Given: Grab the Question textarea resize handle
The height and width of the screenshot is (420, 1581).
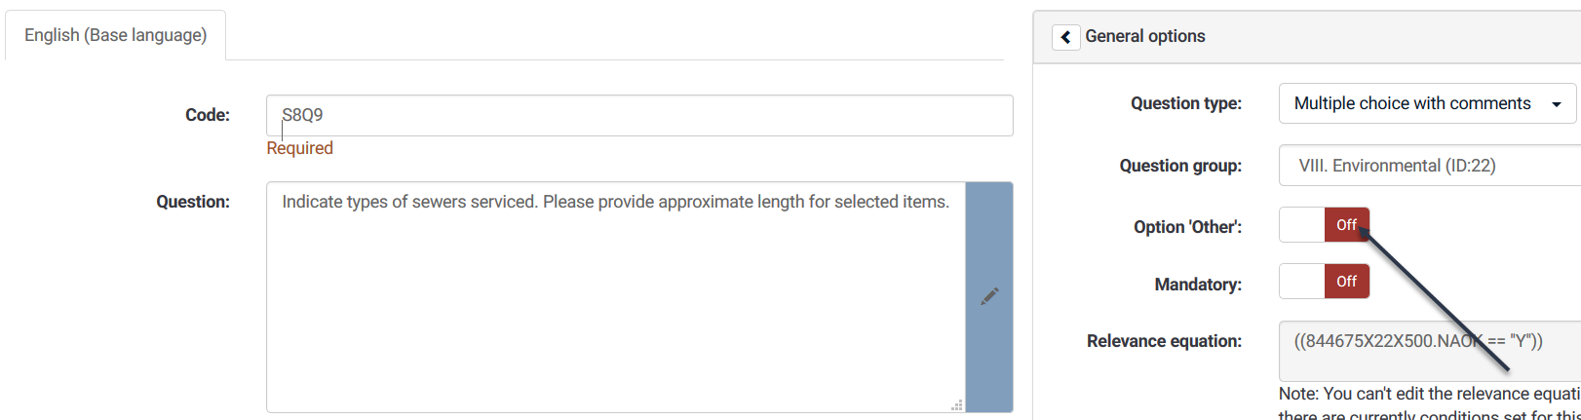Looking at the screenshot, I should click(956, 404).
